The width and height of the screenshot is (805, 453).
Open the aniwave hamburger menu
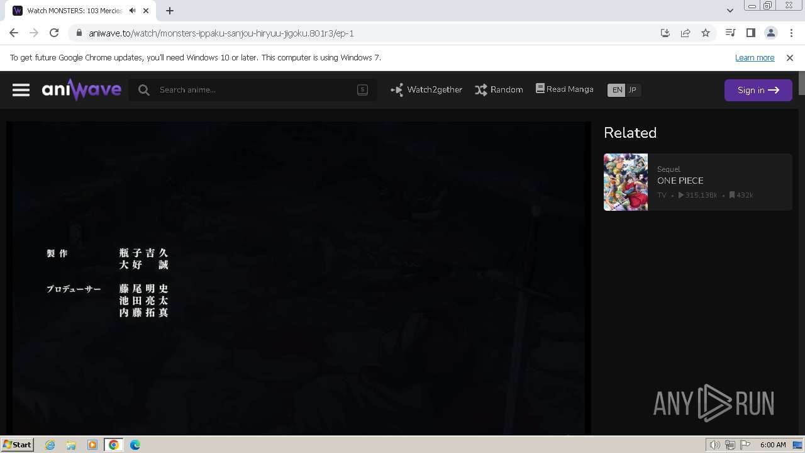click(x=21, y=90)
